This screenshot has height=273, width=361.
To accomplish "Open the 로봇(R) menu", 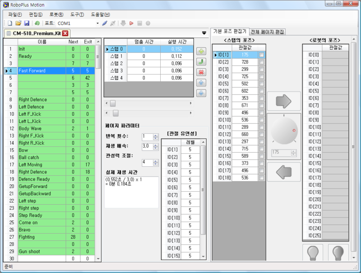I will pos(56,14).
